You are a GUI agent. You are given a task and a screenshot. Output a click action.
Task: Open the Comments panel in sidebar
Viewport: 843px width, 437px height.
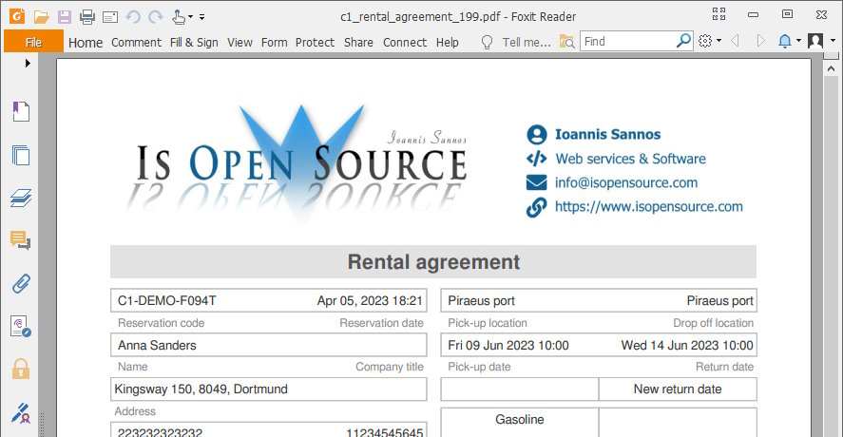click(x=20, y=240)
